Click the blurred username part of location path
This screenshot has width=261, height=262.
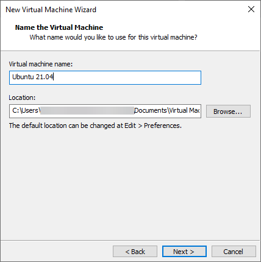(87, 111)
